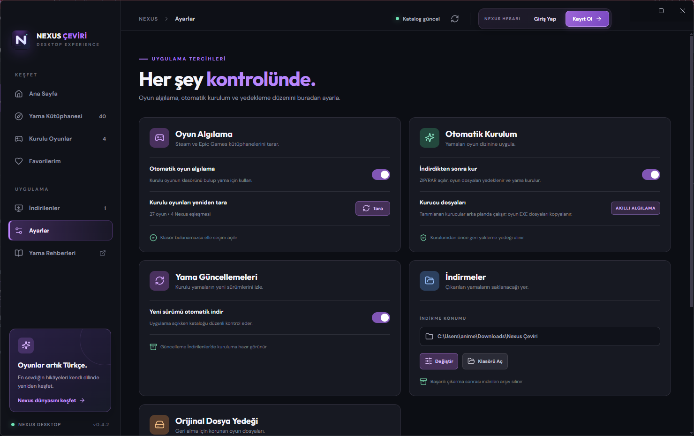Viewport: 694px width, 436px height.
Task: Toggle Yeni sürümü otomatik indir switch
Action: point(381,317)
